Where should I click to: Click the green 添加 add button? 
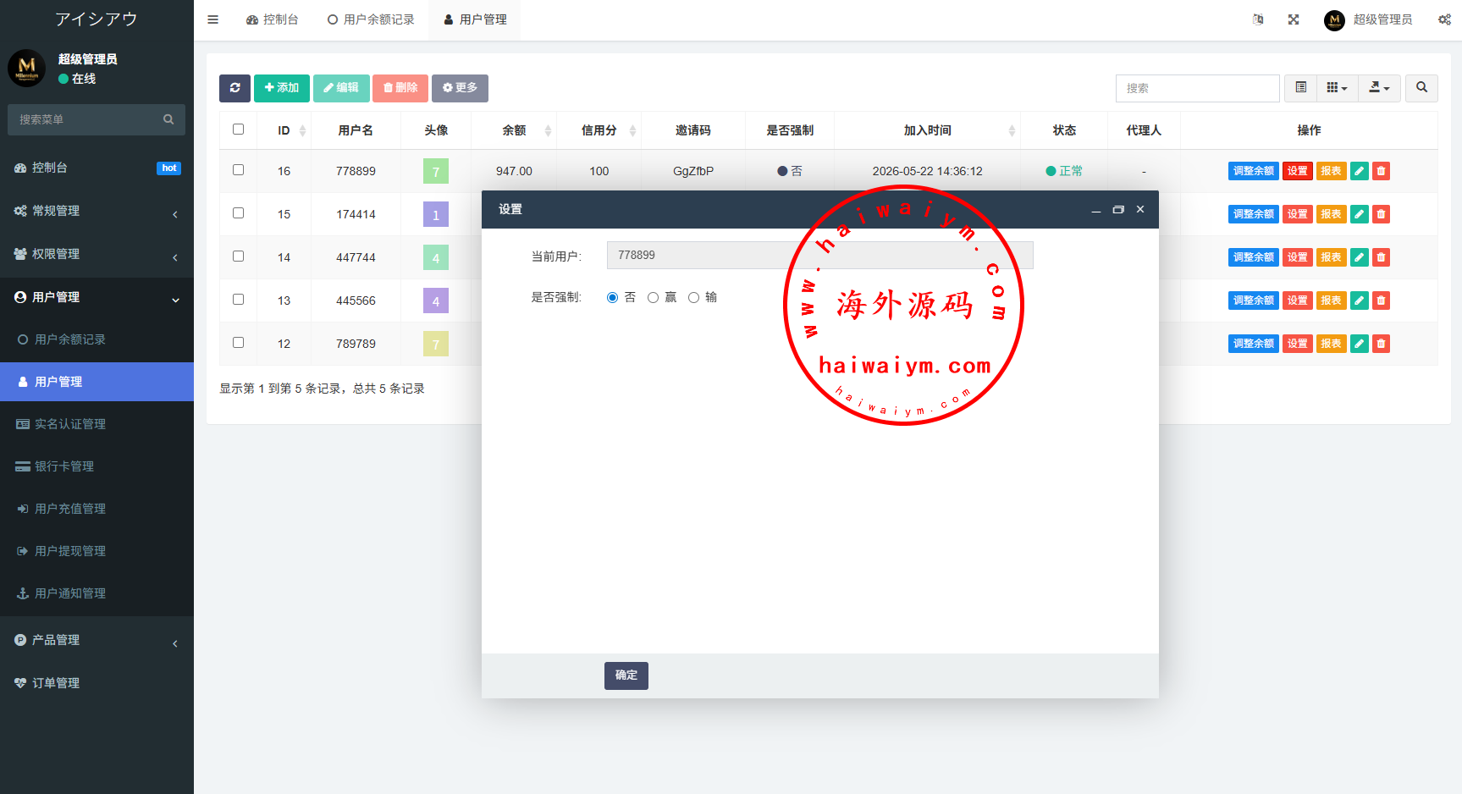pyautogui.click(x=282, y=88)
